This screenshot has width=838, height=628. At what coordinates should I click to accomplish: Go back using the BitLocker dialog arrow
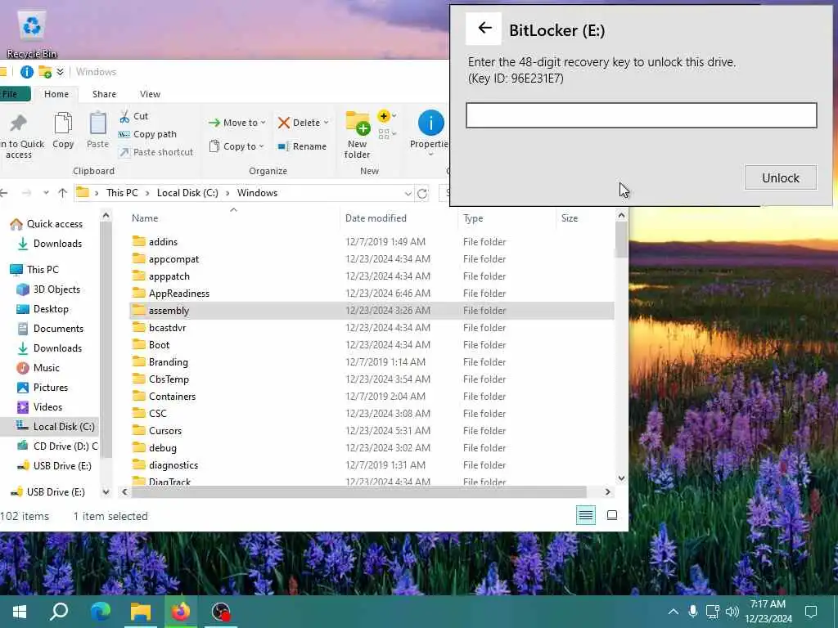tap(484, 29)
